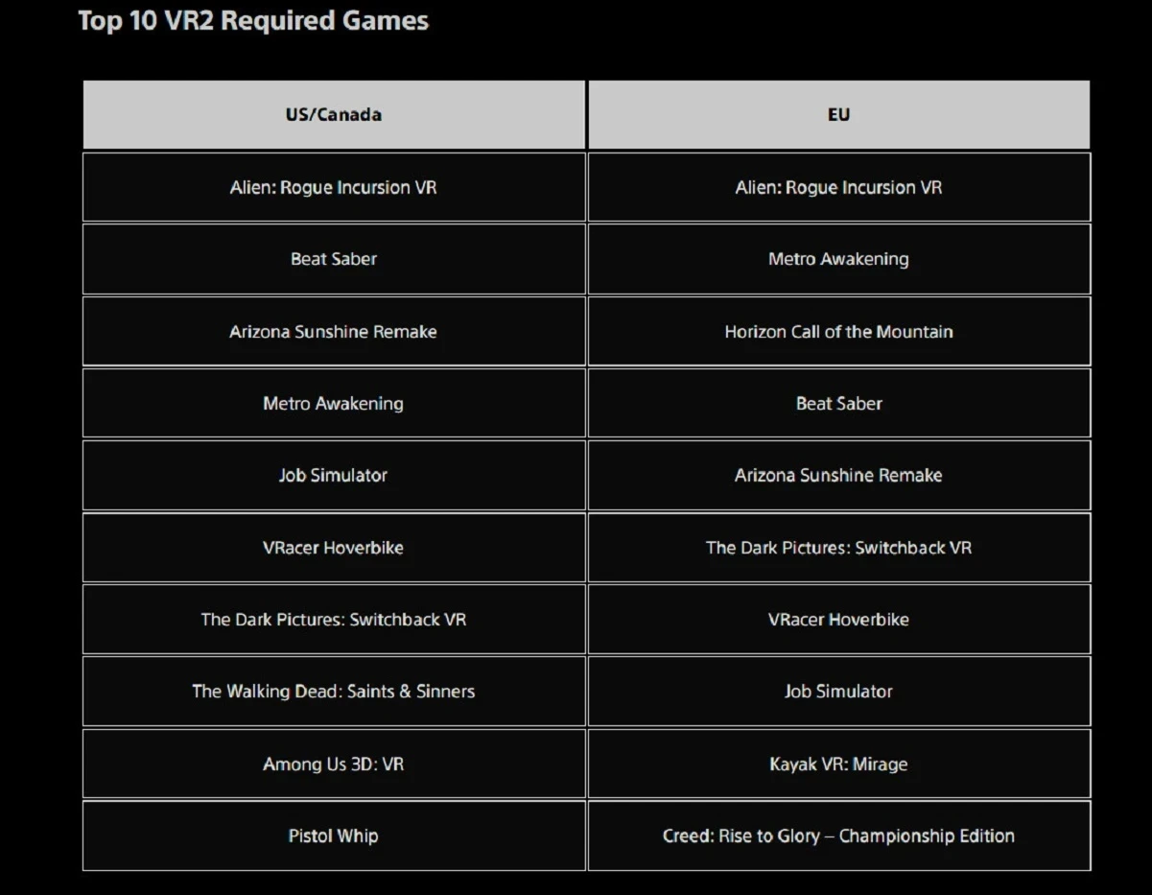Select the Among Us 3D: VR cell
1152x895 pixels.
333,765
